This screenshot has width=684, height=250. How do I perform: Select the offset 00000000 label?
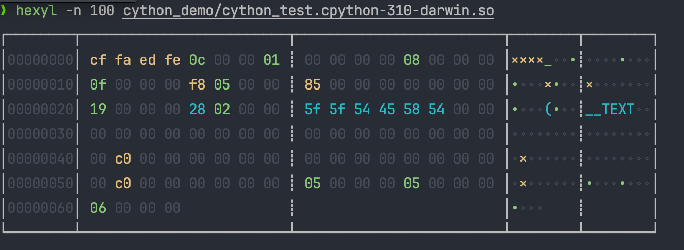point(40,60)
